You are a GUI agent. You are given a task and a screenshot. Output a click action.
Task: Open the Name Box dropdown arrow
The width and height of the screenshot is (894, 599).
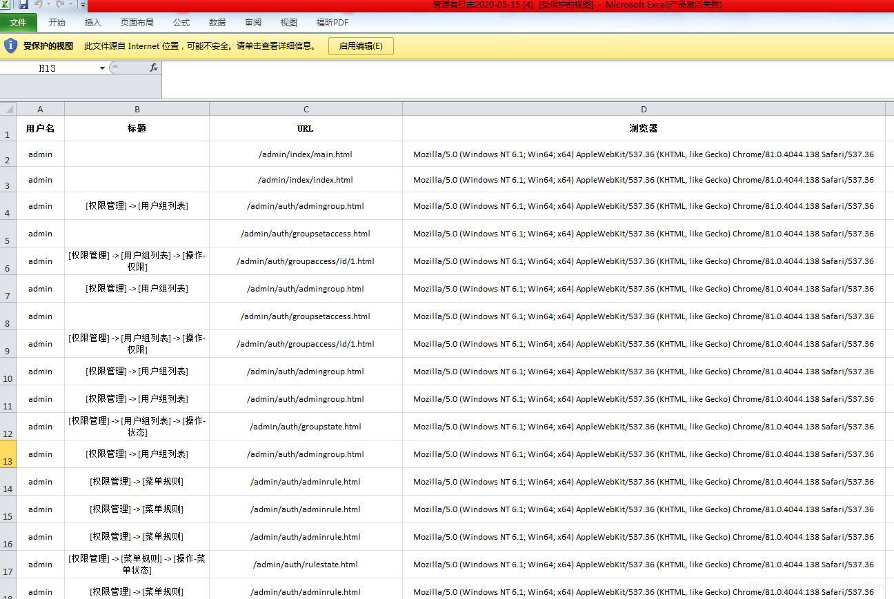click(x=101, y=68)
